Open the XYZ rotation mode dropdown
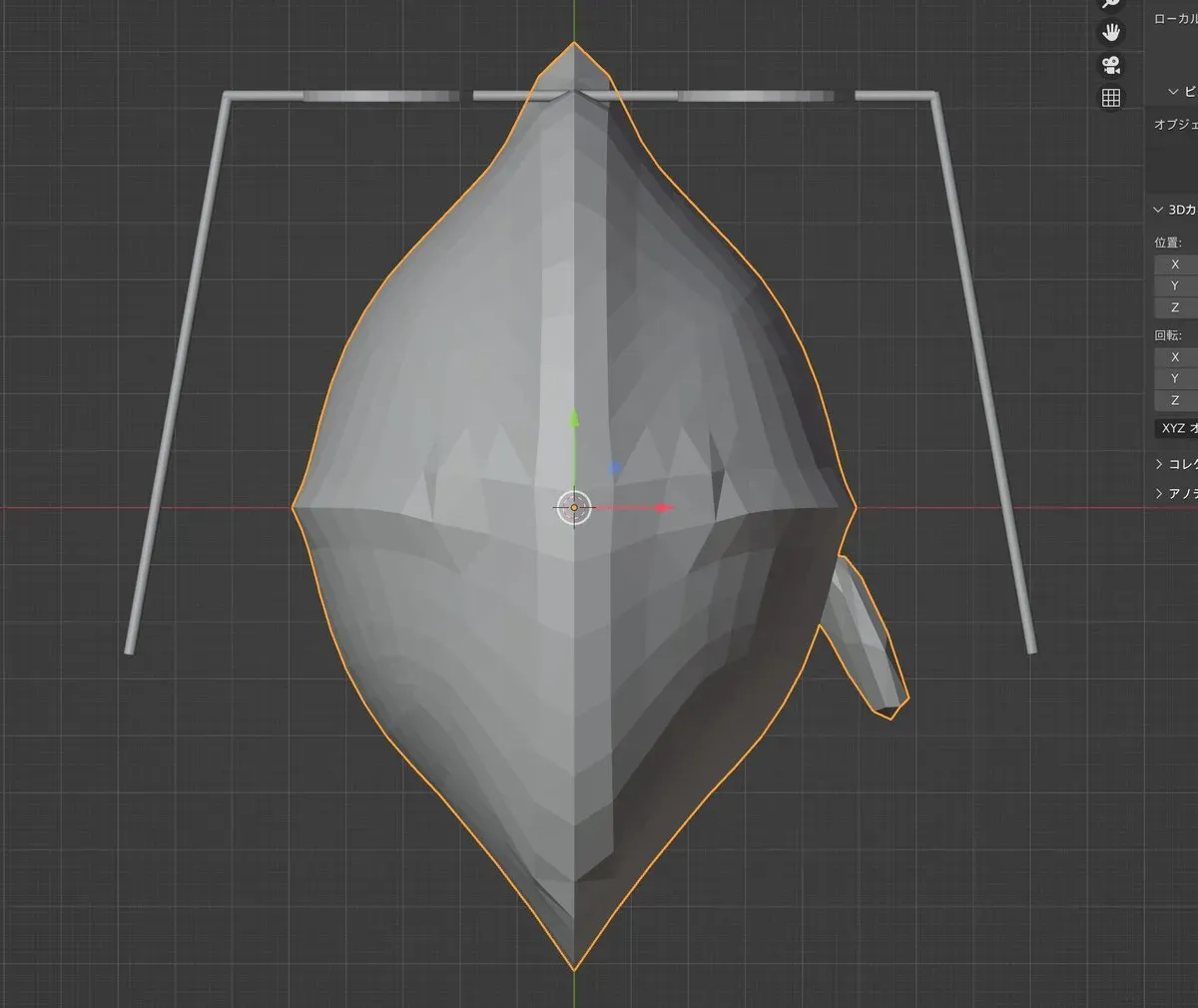Viewport: 1198px width, 1008px height. click(1176, 428)
